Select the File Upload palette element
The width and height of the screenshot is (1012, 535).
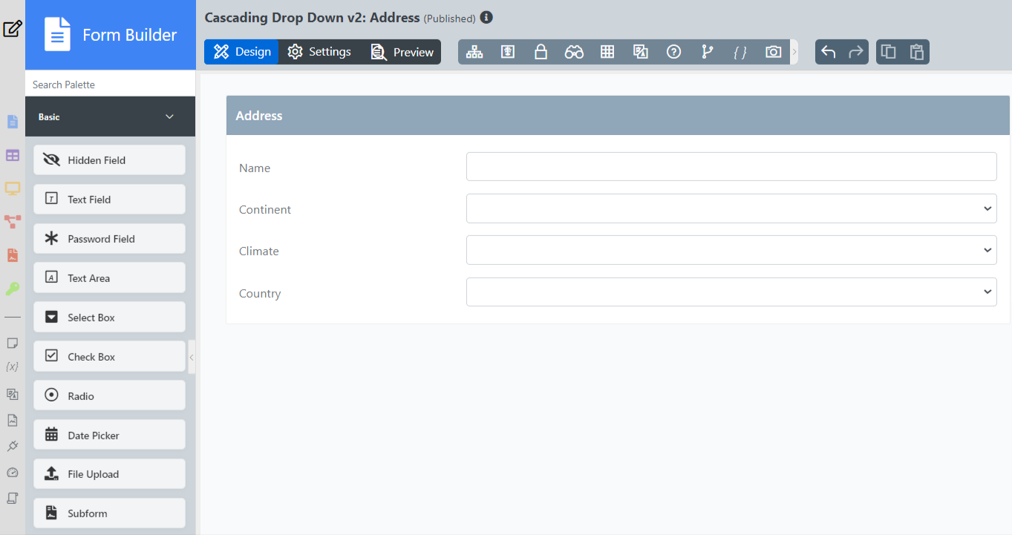(x=109, y=474)
